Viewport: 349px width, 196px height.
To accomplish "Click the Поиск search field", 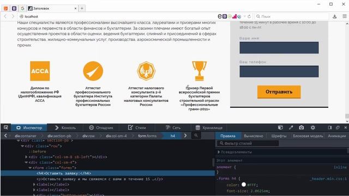I will tap(292, 16).
